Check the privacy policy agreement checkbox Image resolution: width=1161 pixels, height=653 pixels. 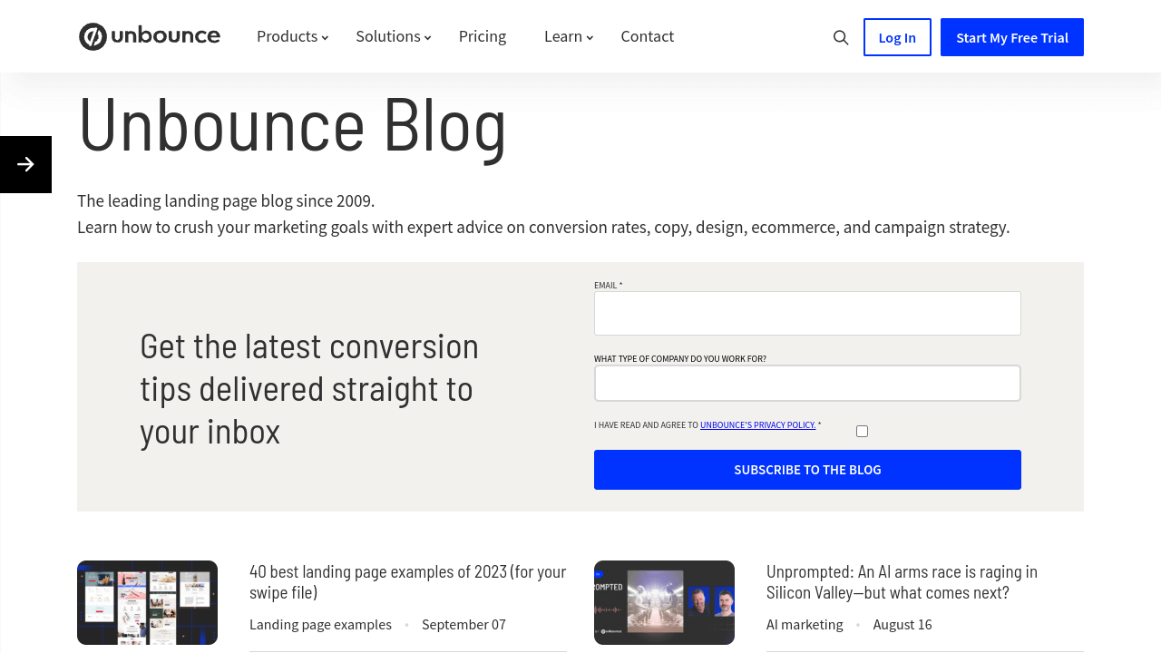pyautogui.click(x=862, y=431)
